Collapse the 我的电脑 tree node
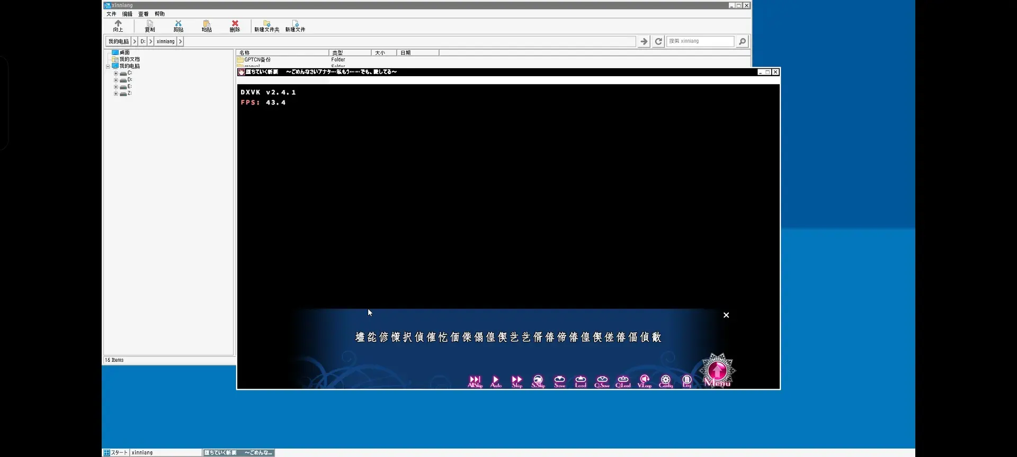The image size is (1017, 457). tap(108, 67)
